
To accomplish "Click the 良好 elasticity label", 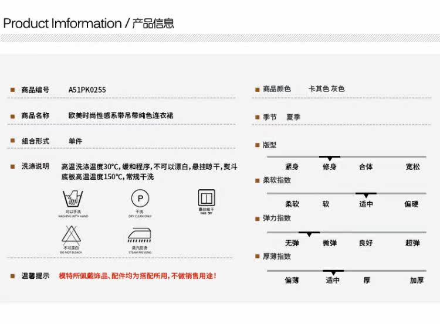I will pos(366,243).
